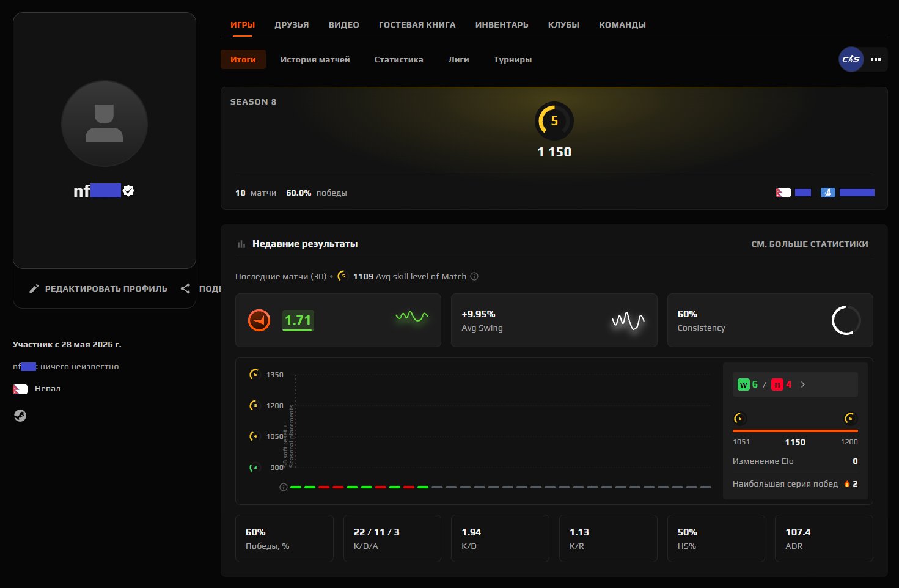
Task: Go to ГОСТЕВАЯ КНИГА tab
Action: point(417,25)
